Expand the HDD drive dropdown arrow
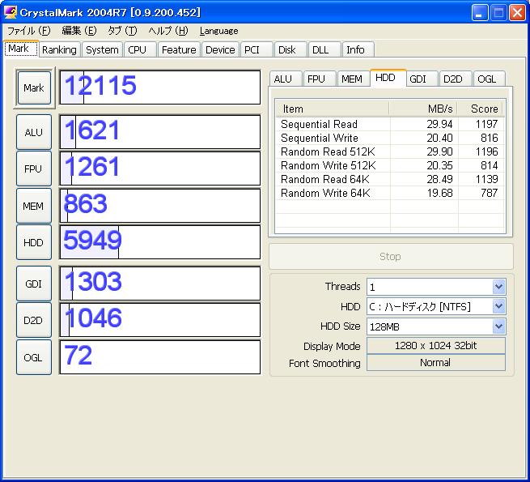This screenshot has width=530, height=482. click(x=499, y=306)
